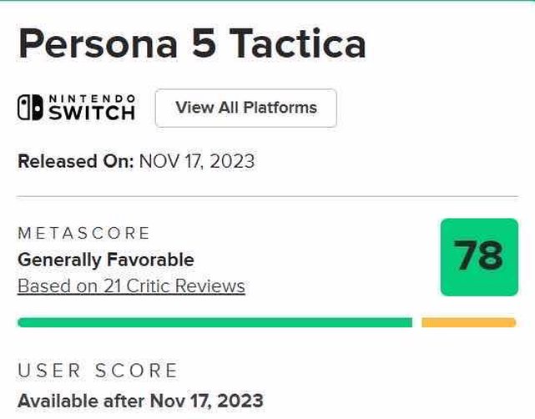Click the small NINTENDO text above SWITCH

coord(92,98)
